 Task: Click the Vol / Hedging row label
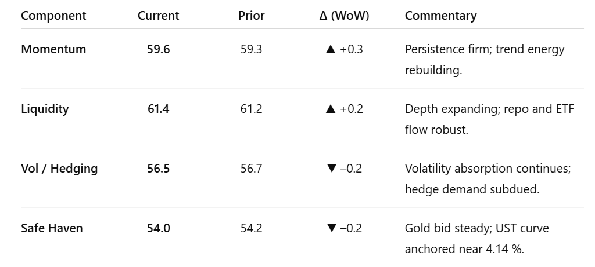(x=59, y=169)
